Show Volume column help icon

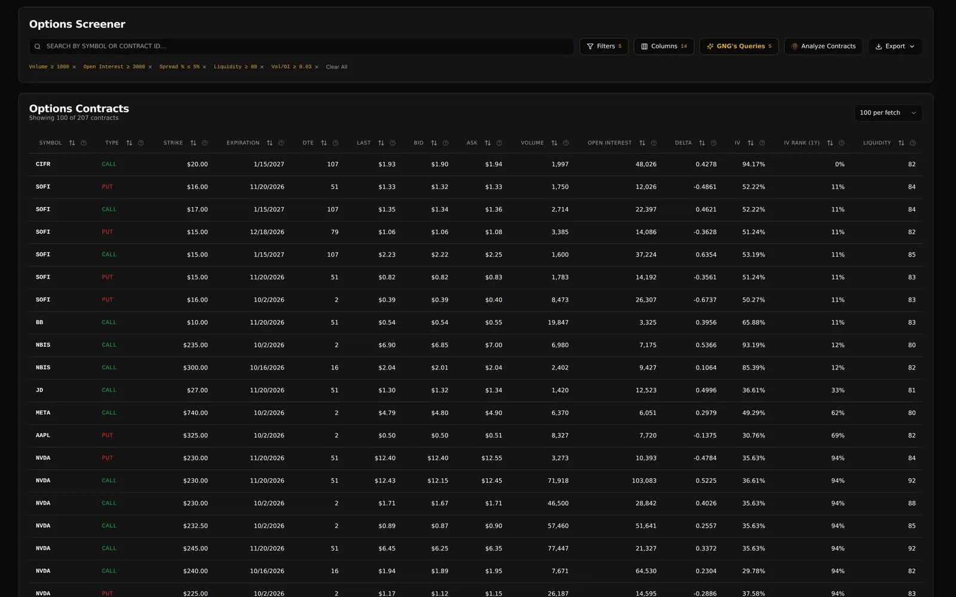(x=566, y=143)
